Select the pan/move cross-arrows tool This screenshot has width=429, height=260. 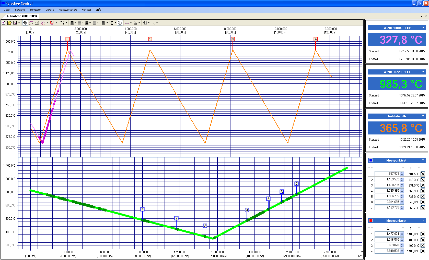25,23
